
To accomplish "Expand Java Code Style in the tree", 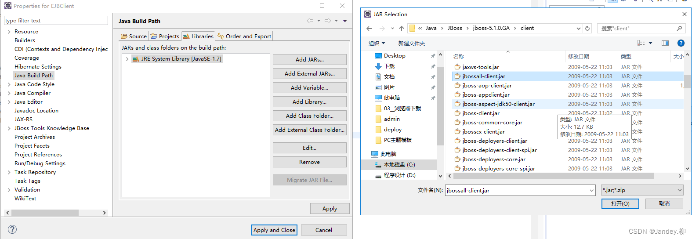I will coord(9,84).
